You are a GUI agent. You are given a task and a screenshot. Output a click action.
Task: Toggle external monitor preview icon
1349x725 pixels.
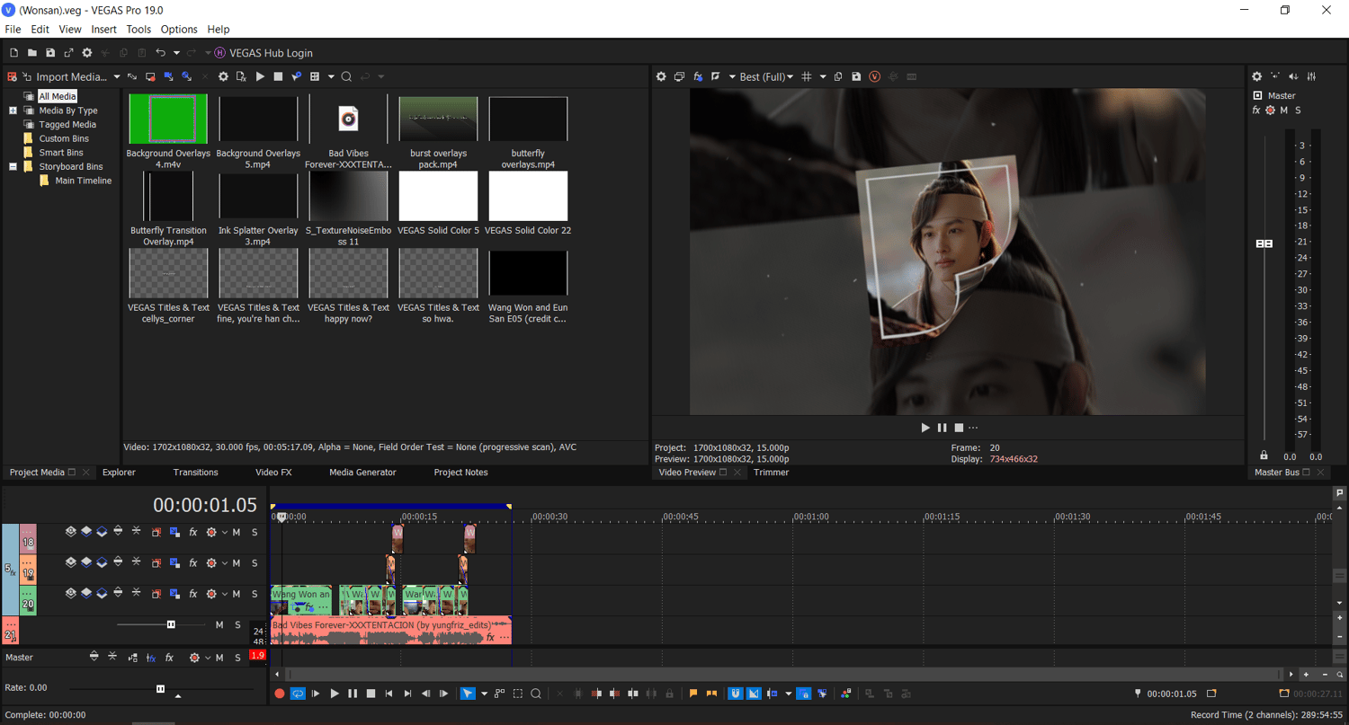click(x=680, y=77)
